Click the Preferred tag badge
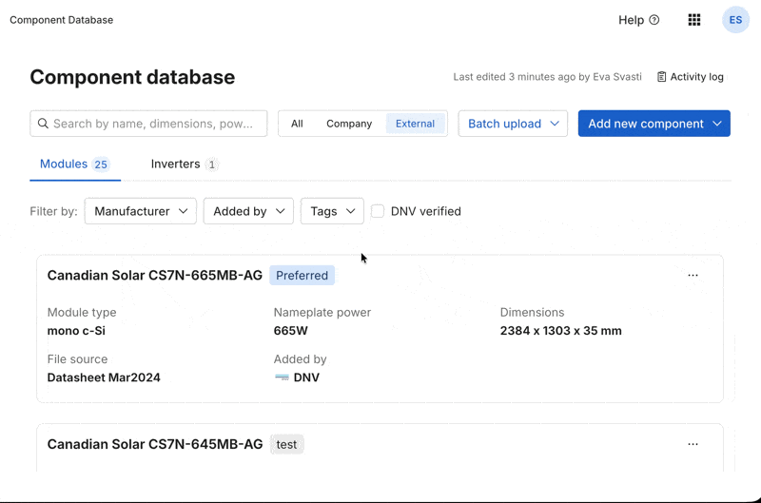This screenshot has width=761, height=503. tap(302, 276)
